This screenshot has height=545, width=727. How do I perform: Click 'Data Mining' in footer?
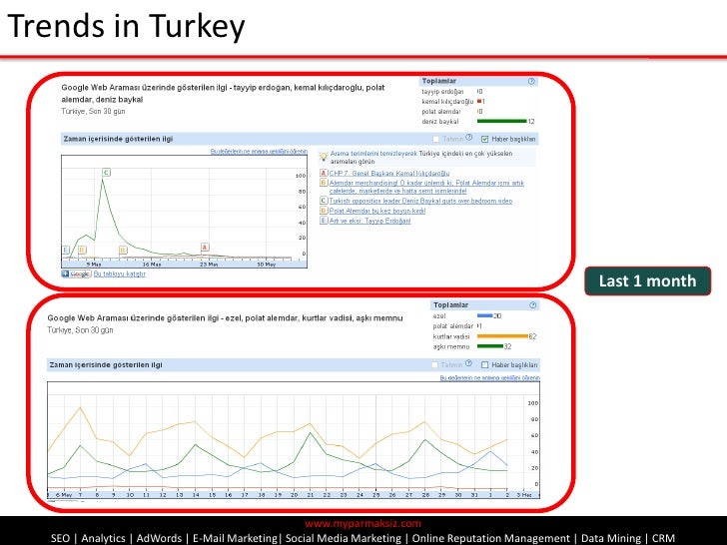(x=611, y=538)
